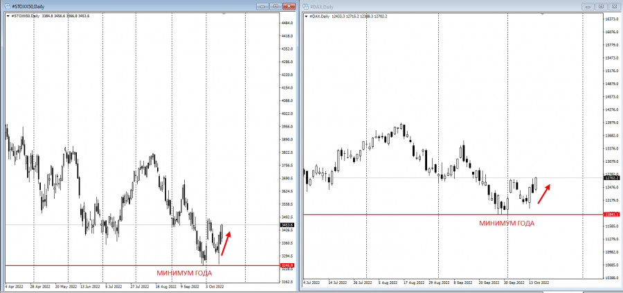Select the current price label 3453.6
This screenshot has width=623, height=293.
287,225
